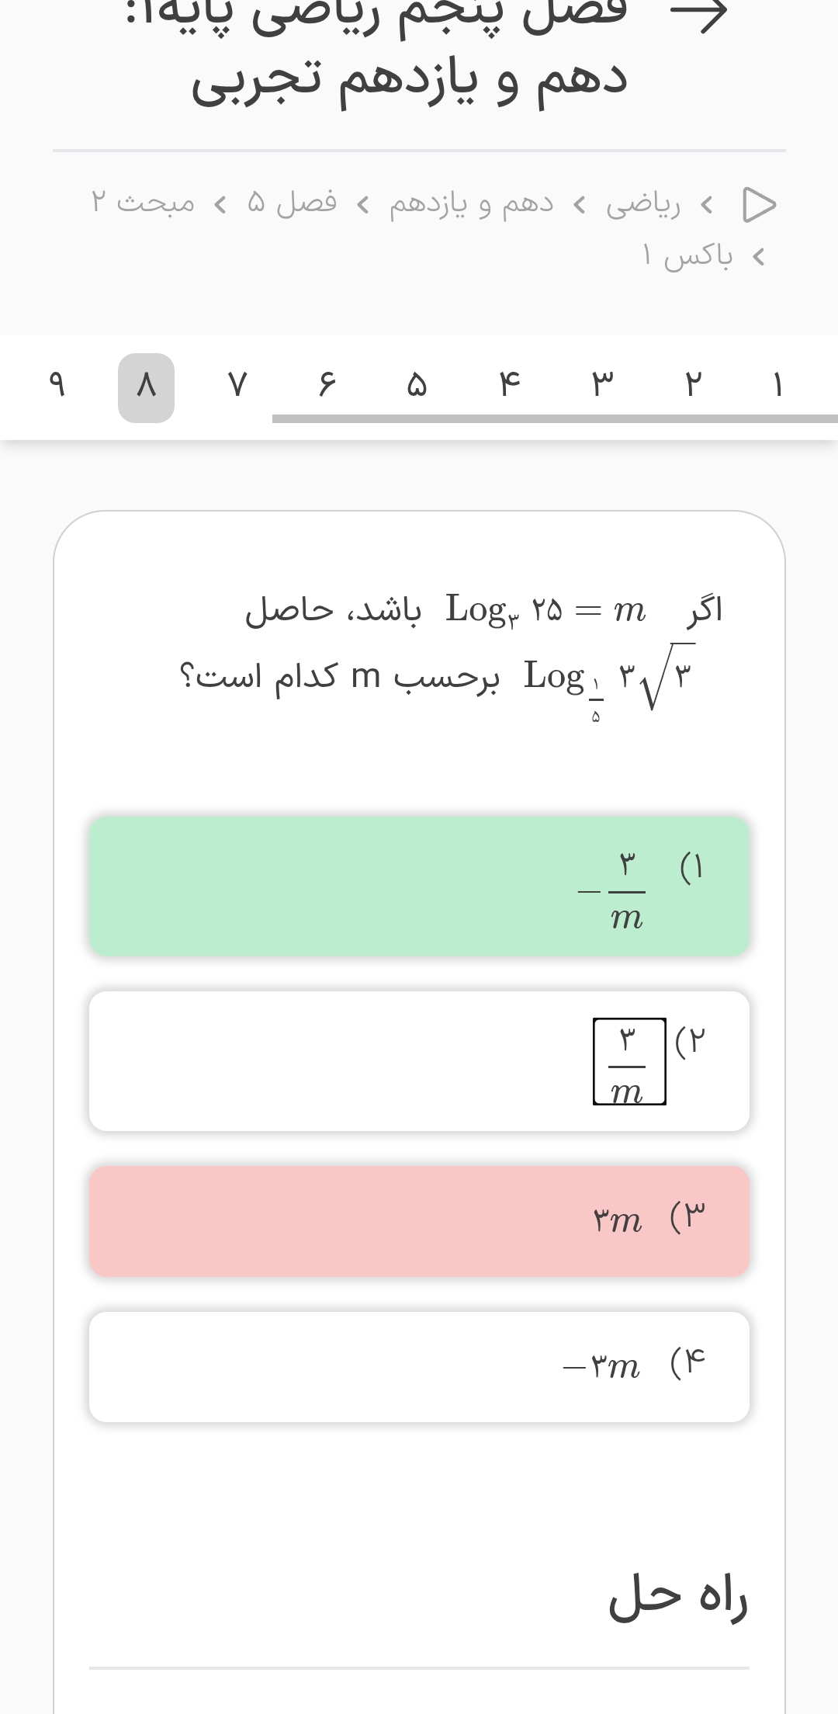
Task: Open question number ۴
Action: [x=509, y=386]
